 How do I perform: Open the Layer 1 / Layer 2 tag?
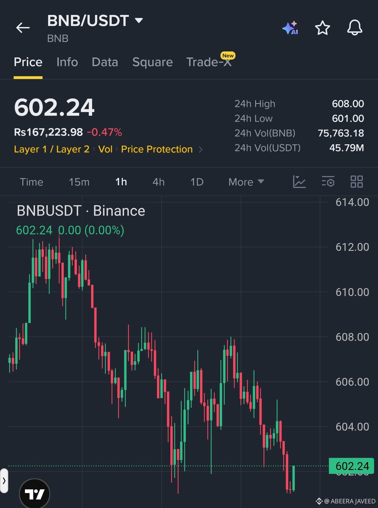pos(52,149)
